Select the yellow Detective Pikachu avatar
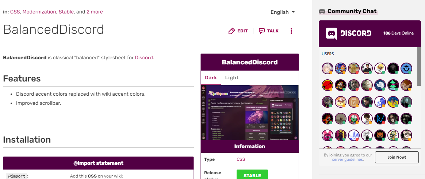This screenshot has width=425, height=179. click(354, 68)
